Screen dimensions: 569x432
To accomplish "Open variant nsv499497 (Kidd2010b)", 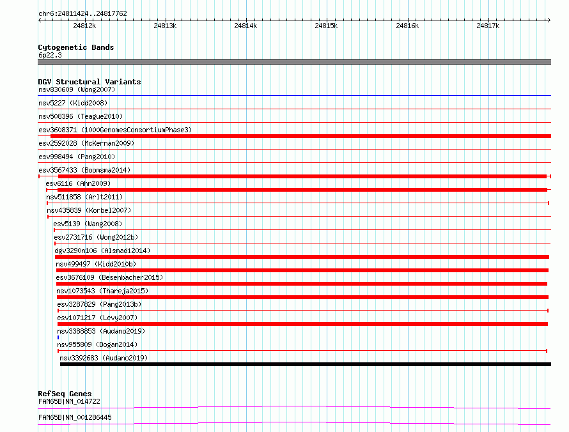I will click(x=96, y=264).
